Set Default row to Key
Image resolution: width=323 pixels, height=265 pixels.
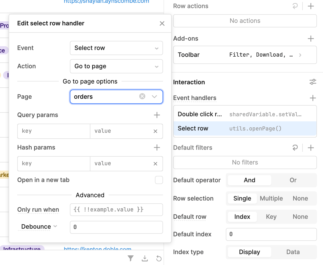271,217
